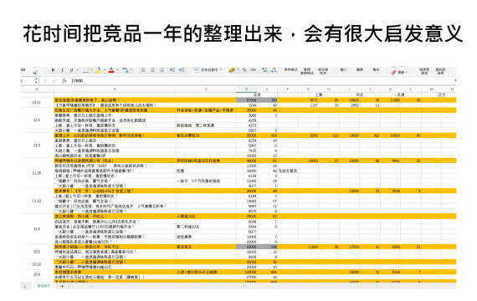Click the decrease decimal icon
477x301 pixels.
(x=274, y=70)
